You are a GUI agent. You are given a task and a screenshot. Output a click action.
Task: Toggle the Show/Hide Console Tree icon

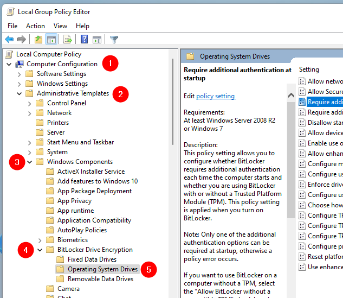[x=51, y=40]
